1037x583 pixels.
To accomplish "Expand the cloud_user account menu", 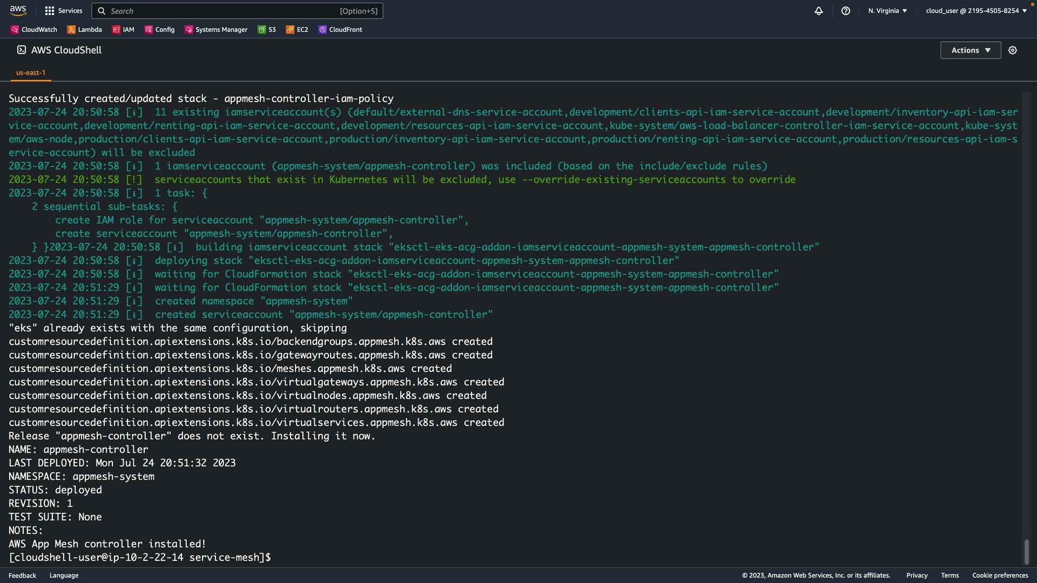I will point(976,11).
